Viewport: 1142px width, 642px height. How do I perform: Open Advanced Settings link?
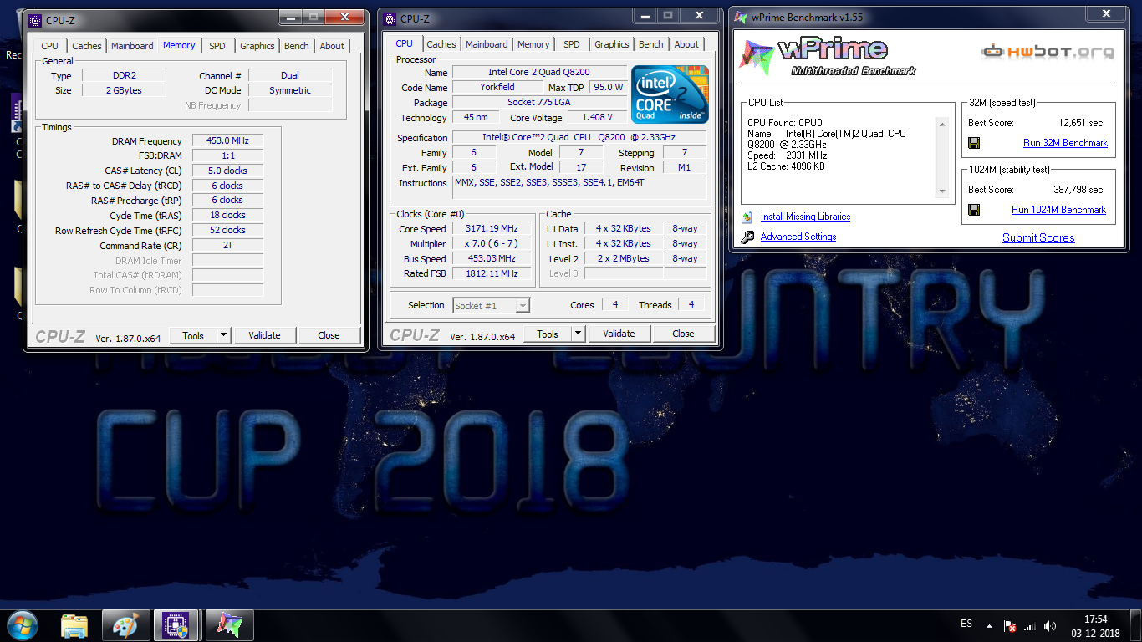(798, 237)
